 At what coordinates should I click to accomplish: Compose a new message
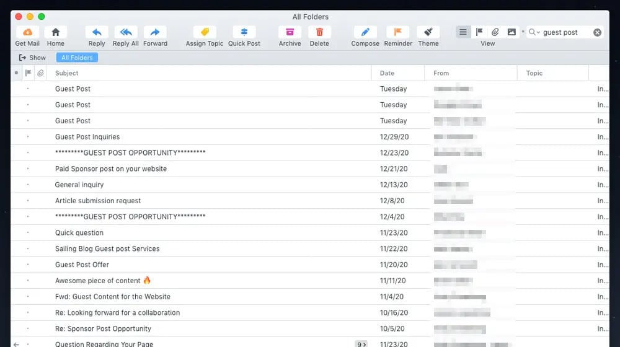[365, 32]
